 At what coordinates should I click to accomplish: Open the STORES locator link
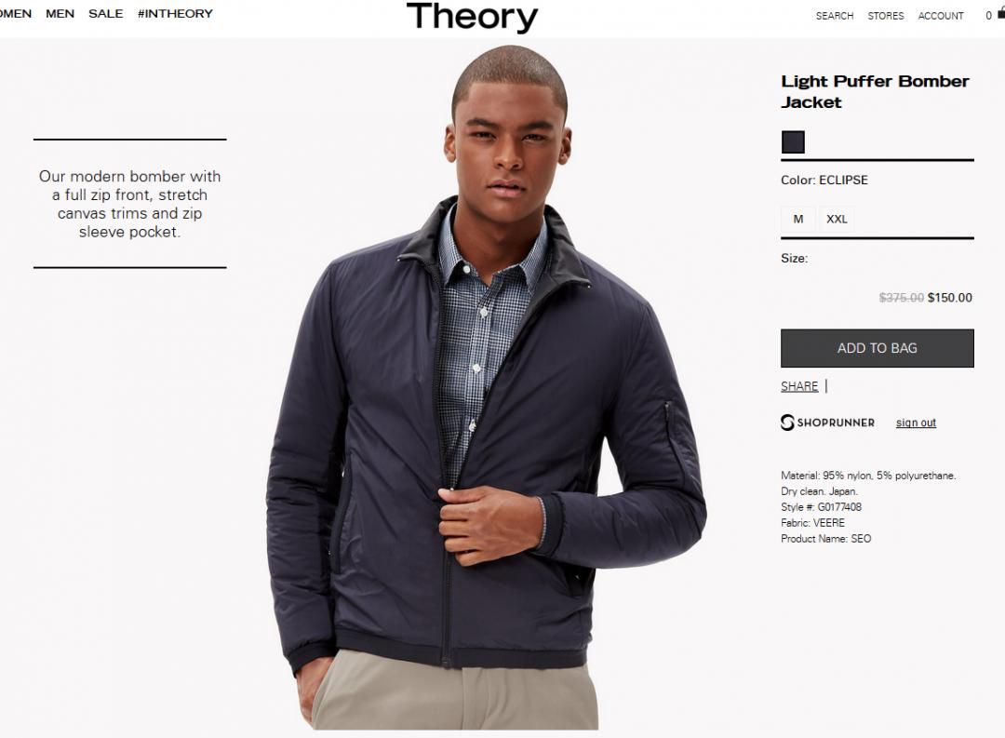pos(886,16)
